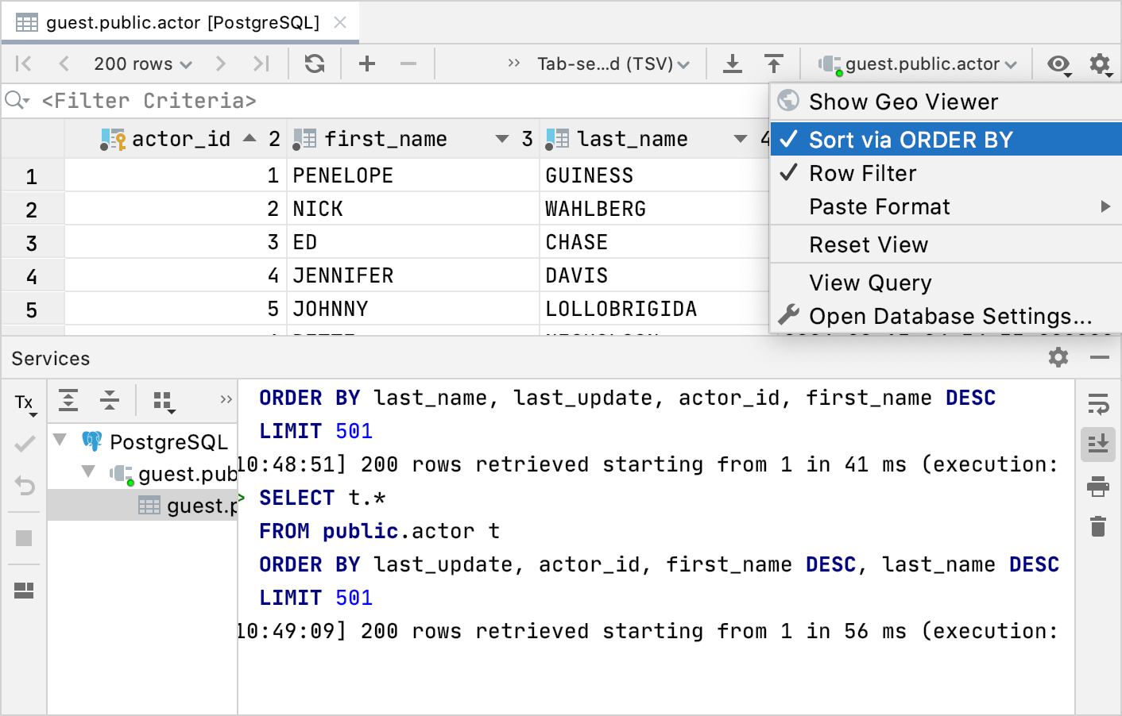This screenshot has width=1122, height=716.
Task: Click the Import Data upload icon
Action: (x=773, y=64)
